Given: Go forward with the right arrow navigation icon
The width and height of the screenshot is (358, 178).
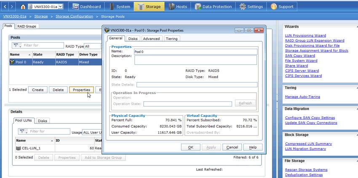Looking at the screenshot, I should [x=12, y=7].
